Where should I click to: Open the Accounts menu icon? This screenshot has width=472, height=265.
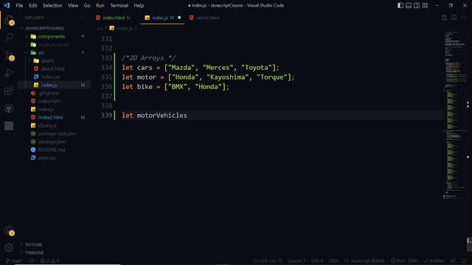[x=9, y=230]
